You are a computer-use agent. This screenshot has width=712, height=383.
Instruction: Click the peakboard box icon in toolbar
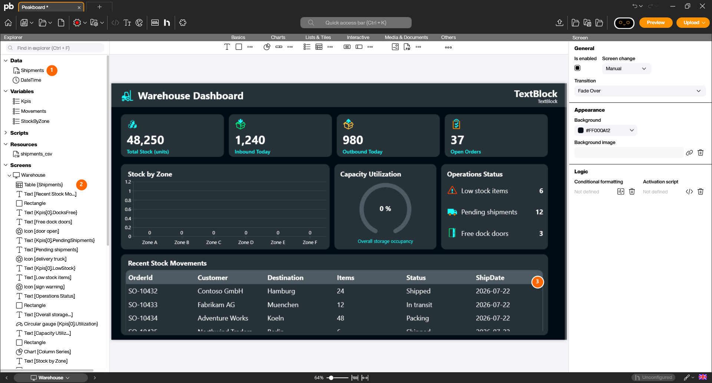tap(155, 23)
